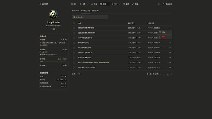Image resolution: width=212 pixels, height=119 pixels.
Task: Expand the 支持 support dropdown
Action: [116, 4]
